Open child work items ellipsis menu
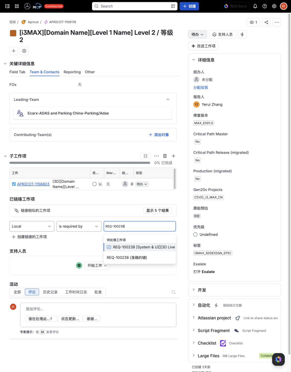Screen dimensions: 291x372 [156, 156]
